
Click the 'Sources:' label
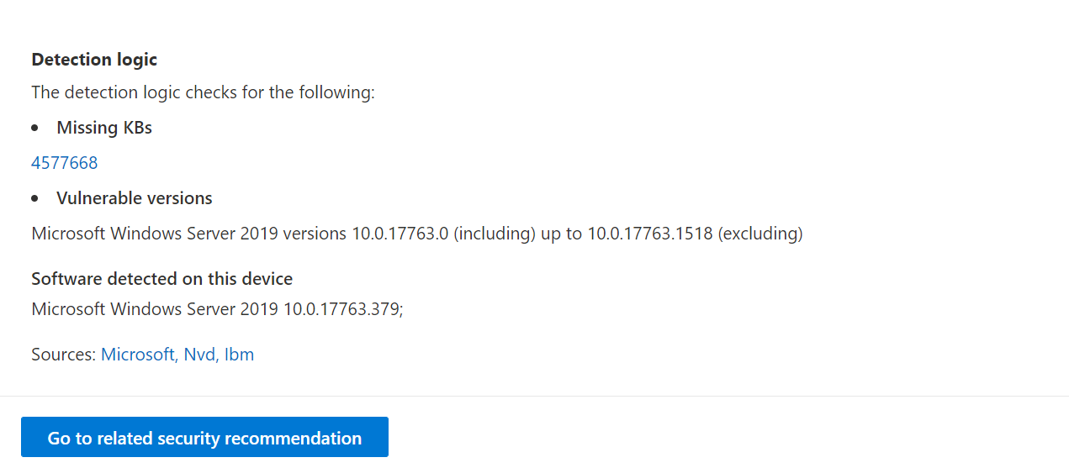pyautogui.click(x=64, y=355)
